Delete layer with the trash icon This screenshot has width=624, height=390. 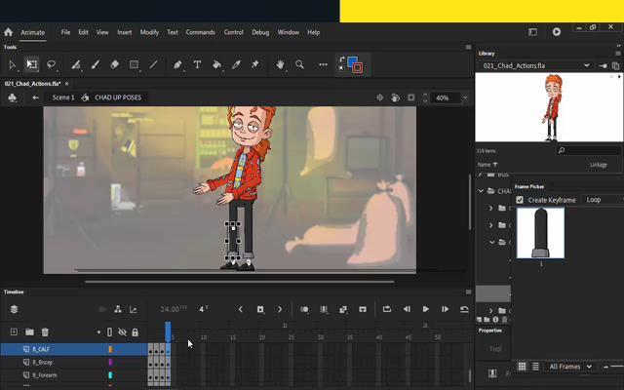pos(44,332)
